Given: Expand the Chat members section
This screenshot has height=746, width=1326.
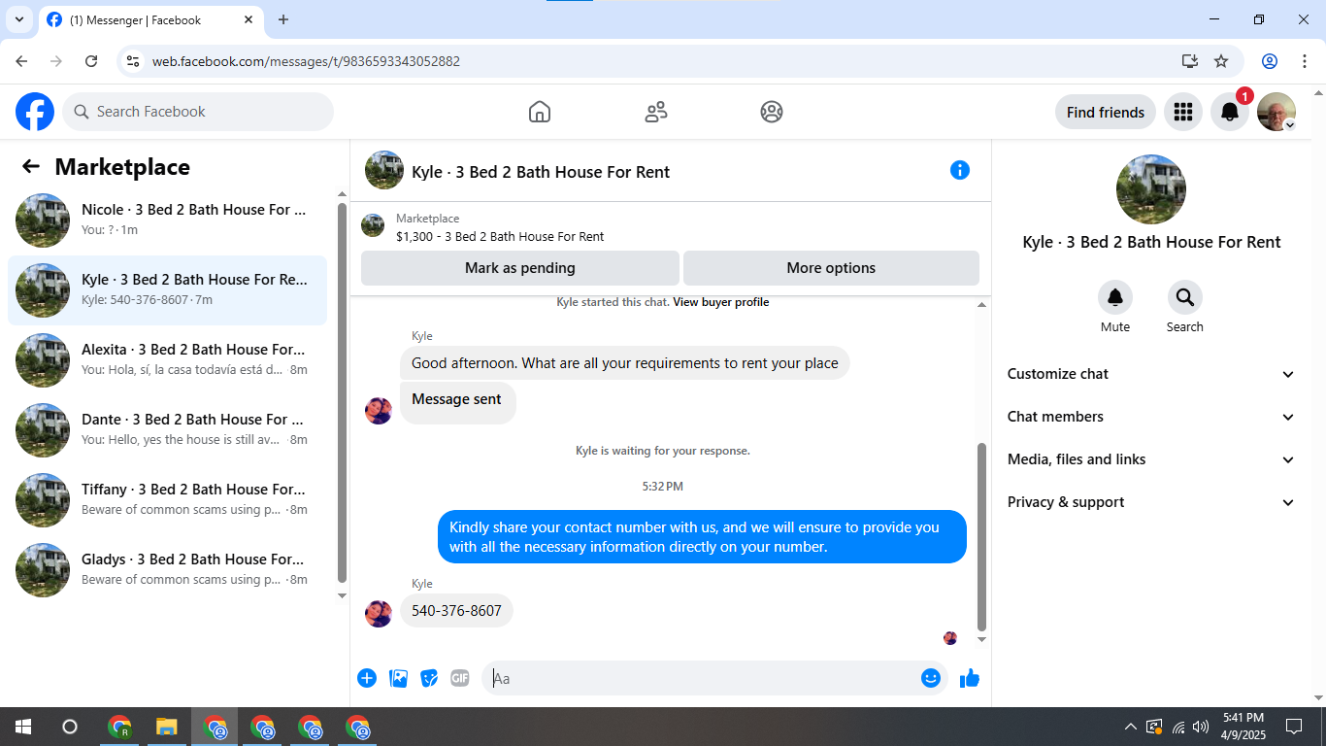Looking at the screenshot, I should [x=1151, y=417].
